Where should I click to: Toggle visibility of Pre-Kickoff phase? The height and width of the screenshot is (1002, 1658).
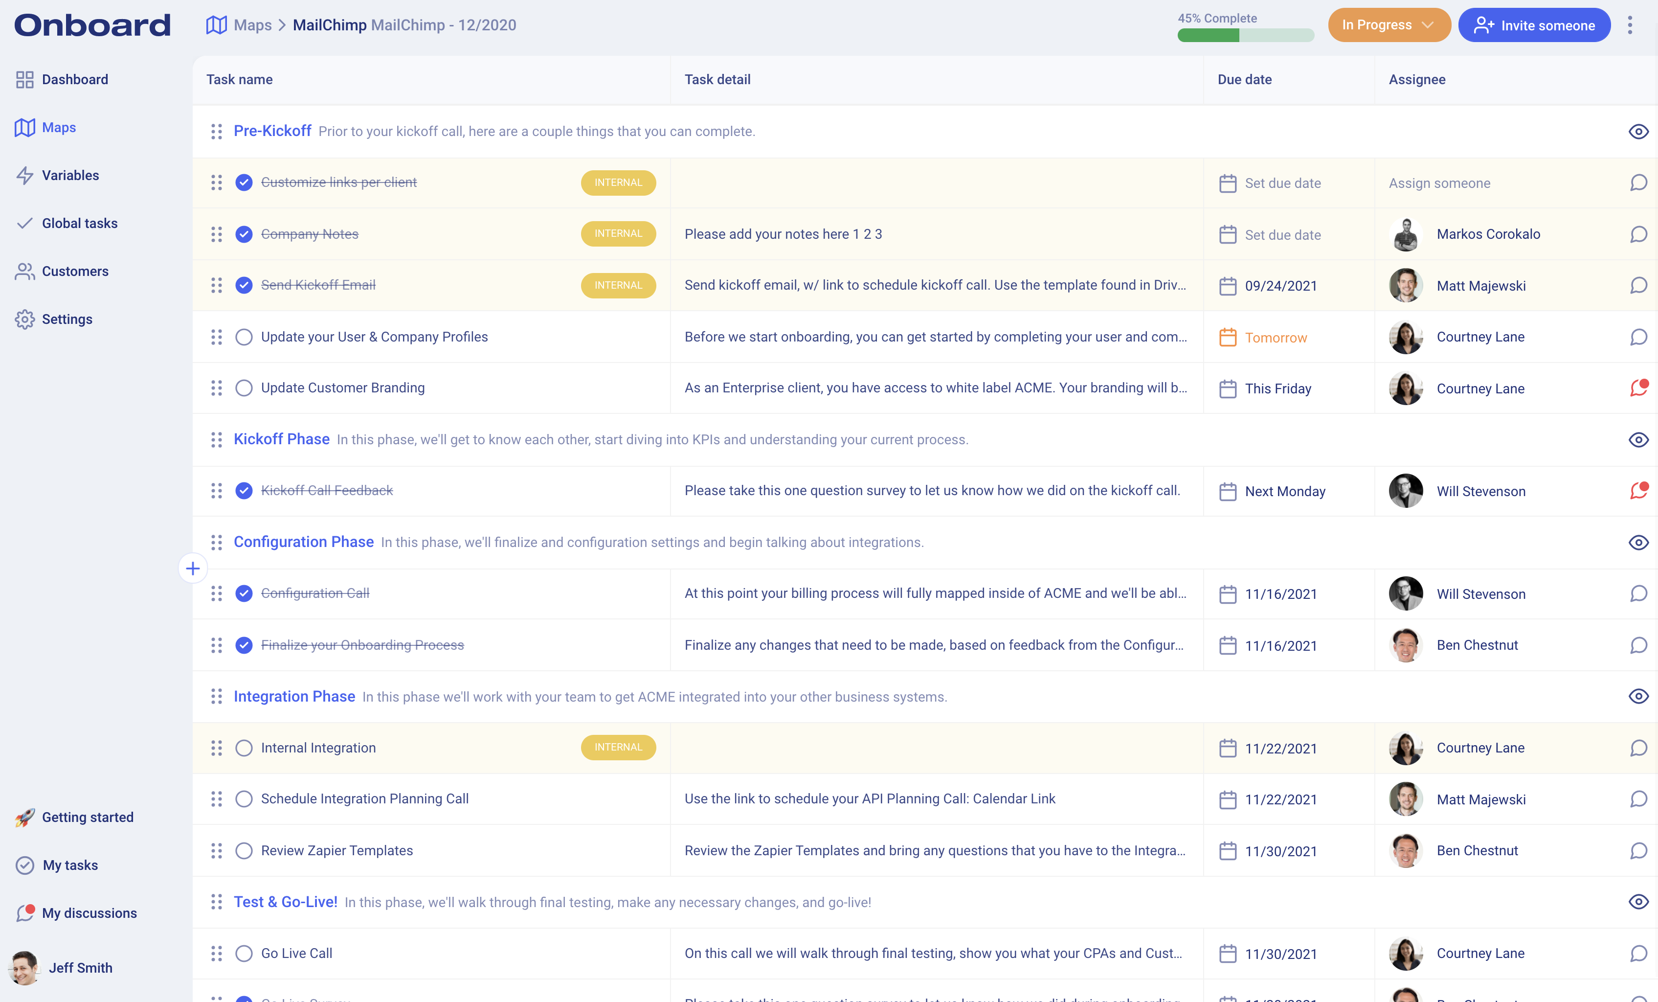[x=1638, y=131]
